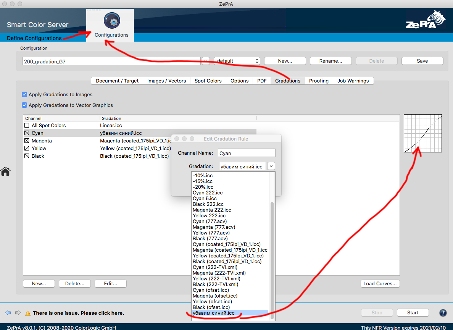453x330 pixels.
Task: Click 'There is one issue' warning link
Action: [79, 313]
